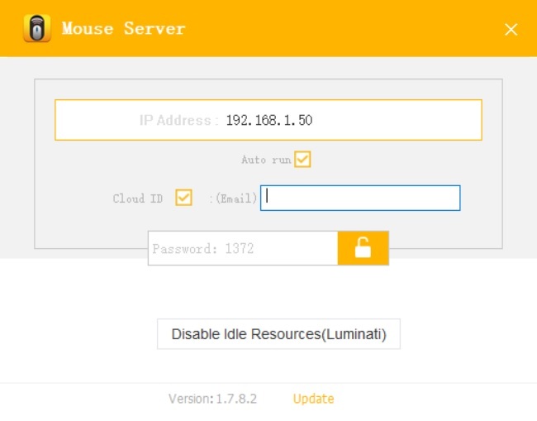This screenshot has height=421, width=537.
Task: Click the open padlock icon button
Action: click(363, 248)
